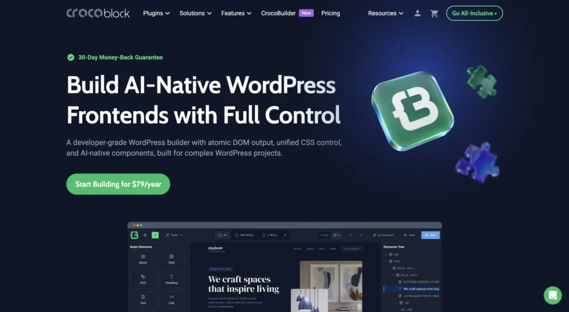Click 'Basic Elements' panel title
This screenshot has height=312, width=569.
point(141,247)
